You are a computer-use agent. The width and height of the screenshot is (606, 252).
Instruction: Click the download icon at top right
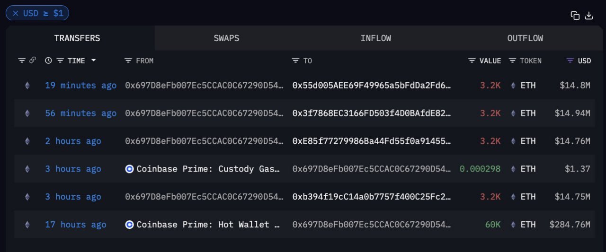click(x=589, y=15)
